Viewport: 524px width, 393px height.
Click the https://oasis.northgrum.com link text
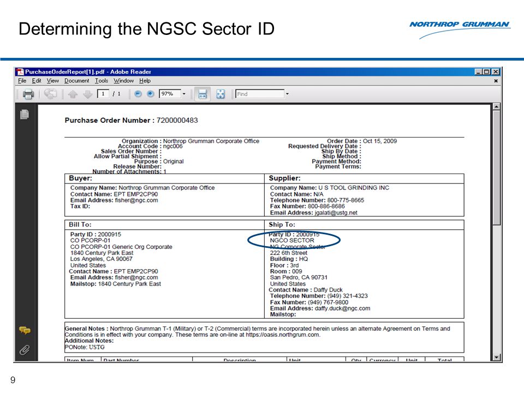(282, 335)
